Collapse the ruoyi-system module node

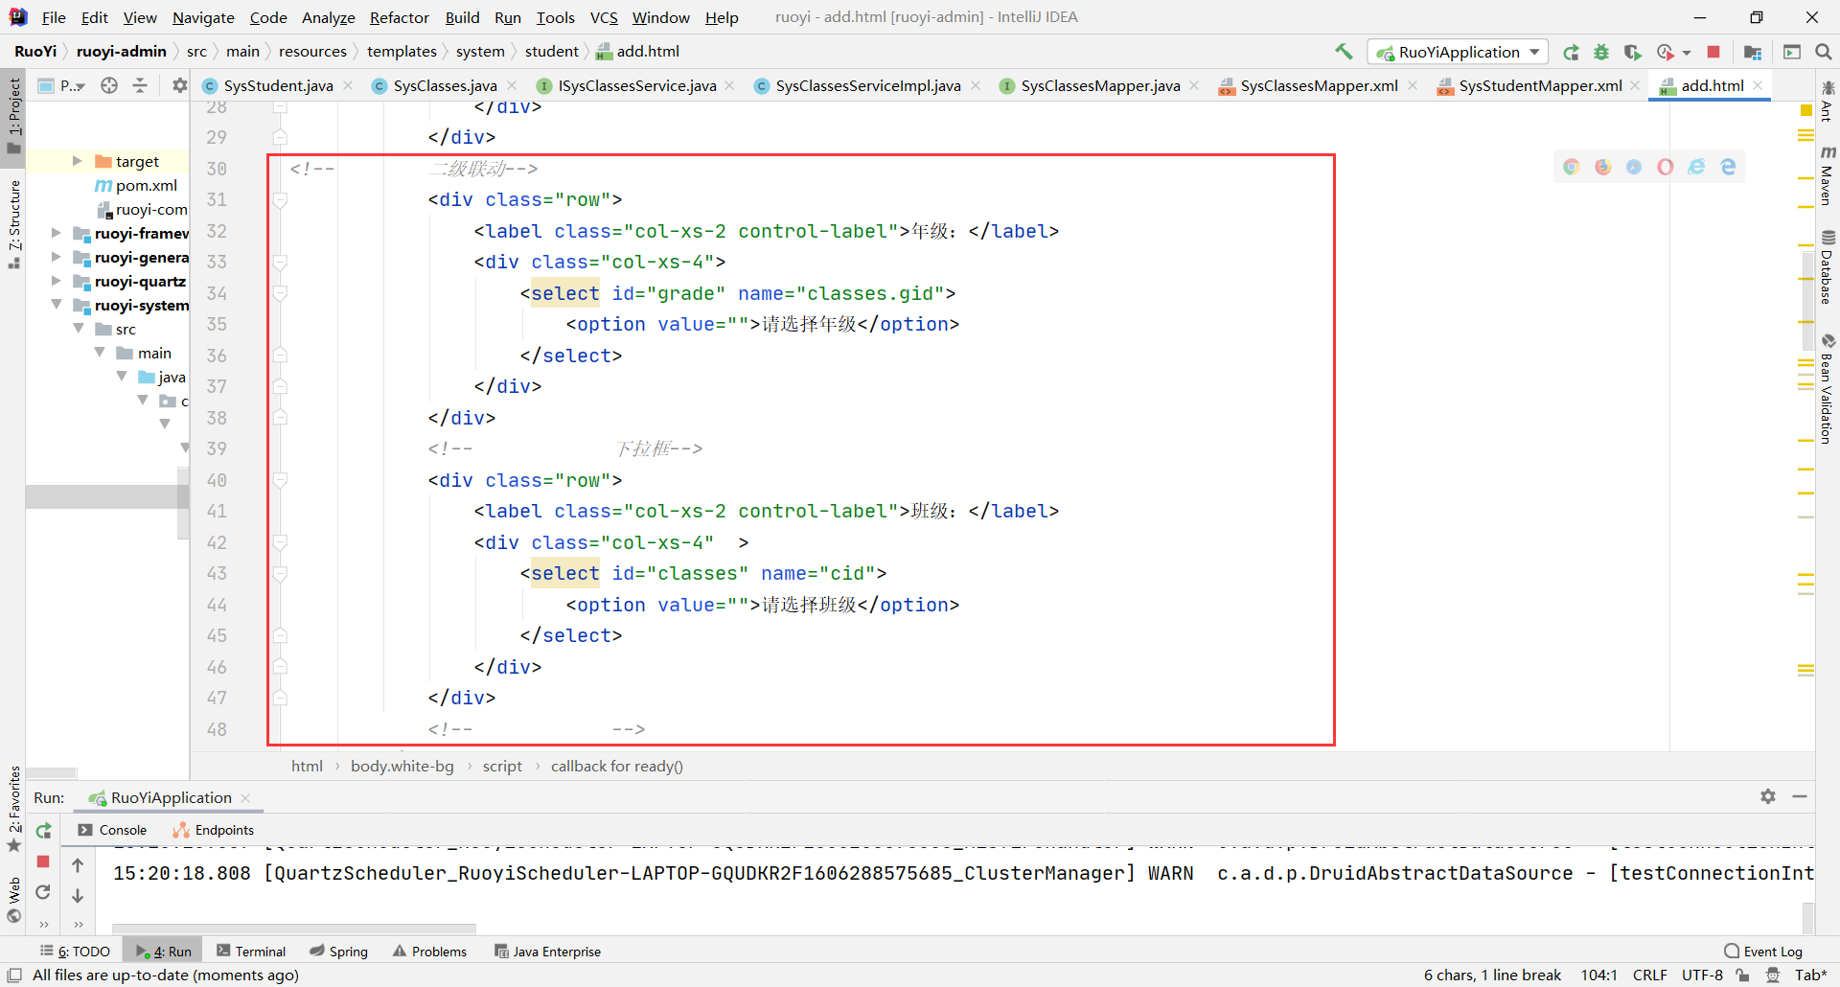[57, 305]
